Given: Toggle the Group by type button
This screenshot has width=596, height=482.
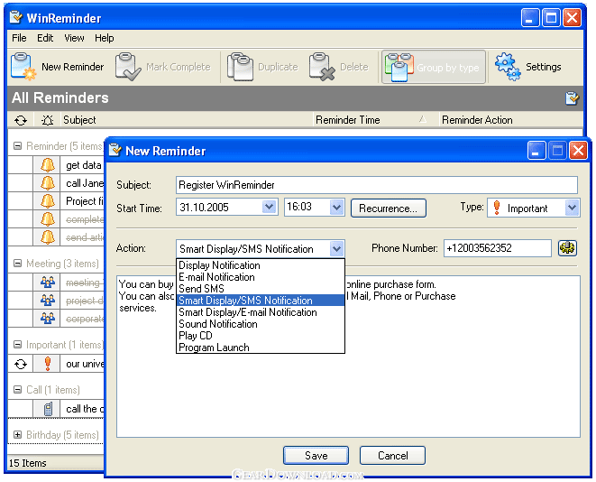Looking at the screenshot, I should [x=434, y=67].
